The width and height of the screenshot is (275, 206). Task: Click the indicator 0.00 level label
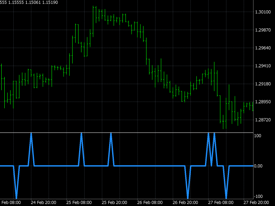[258, 166]
